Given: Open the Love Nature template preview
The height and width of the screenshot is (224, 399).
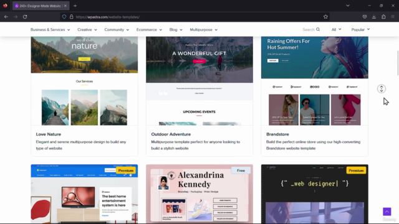Looking at the screenshot, I should 84,81.
